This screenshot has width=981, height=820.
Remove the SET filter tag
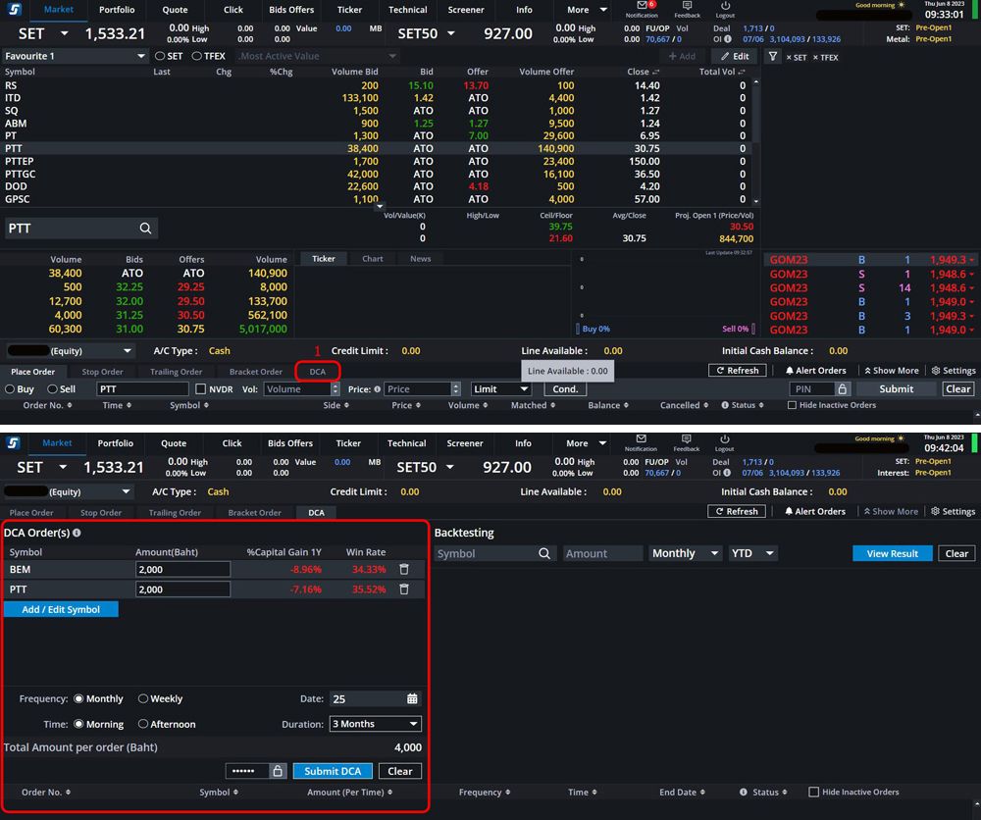click(x=789, y=57)
